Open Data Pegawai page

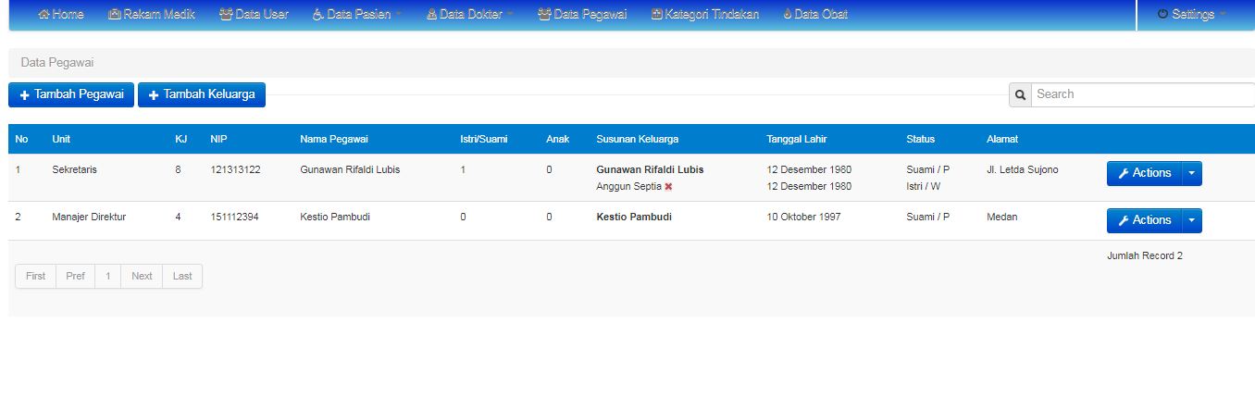point(582,14)
